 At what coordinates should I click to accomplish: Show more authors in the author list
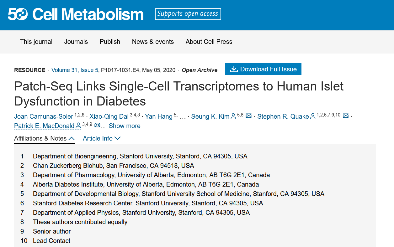tap(125, 126)
